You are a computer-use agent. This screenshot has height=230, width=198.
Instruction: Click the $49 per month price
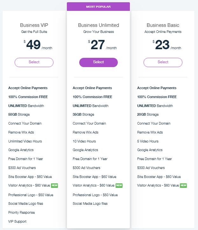pyautogui.click(x=38, y=45)
